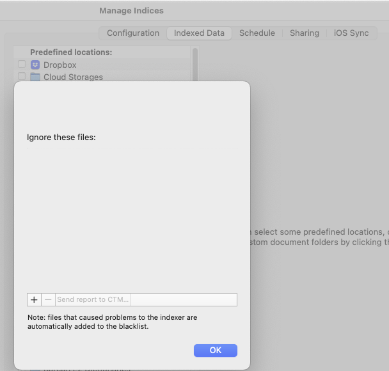Click Send report to CTM button
Screen dimensions: 389x371
[93, 299]
